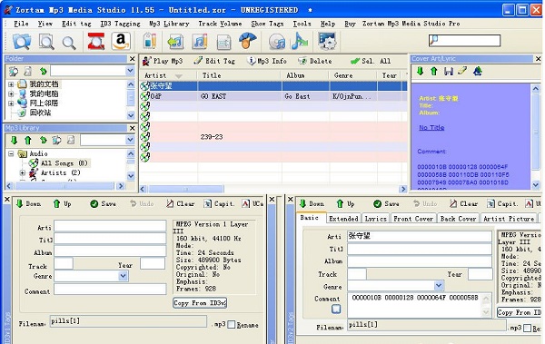
Task: Open the settings gear monitor icon
Action: pos(327,41)
